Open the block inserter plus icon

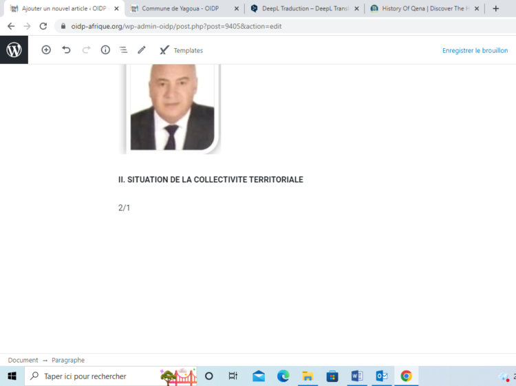46,50
